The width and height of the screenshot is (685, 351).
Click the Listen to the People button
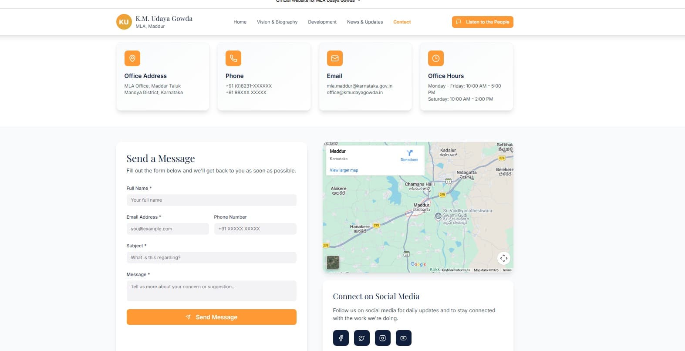coord(483,22)
